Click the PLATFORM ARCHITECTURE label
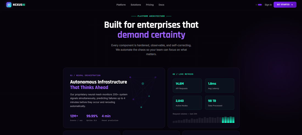This screenshot has width=302, height=135. (x=151, y=16)
